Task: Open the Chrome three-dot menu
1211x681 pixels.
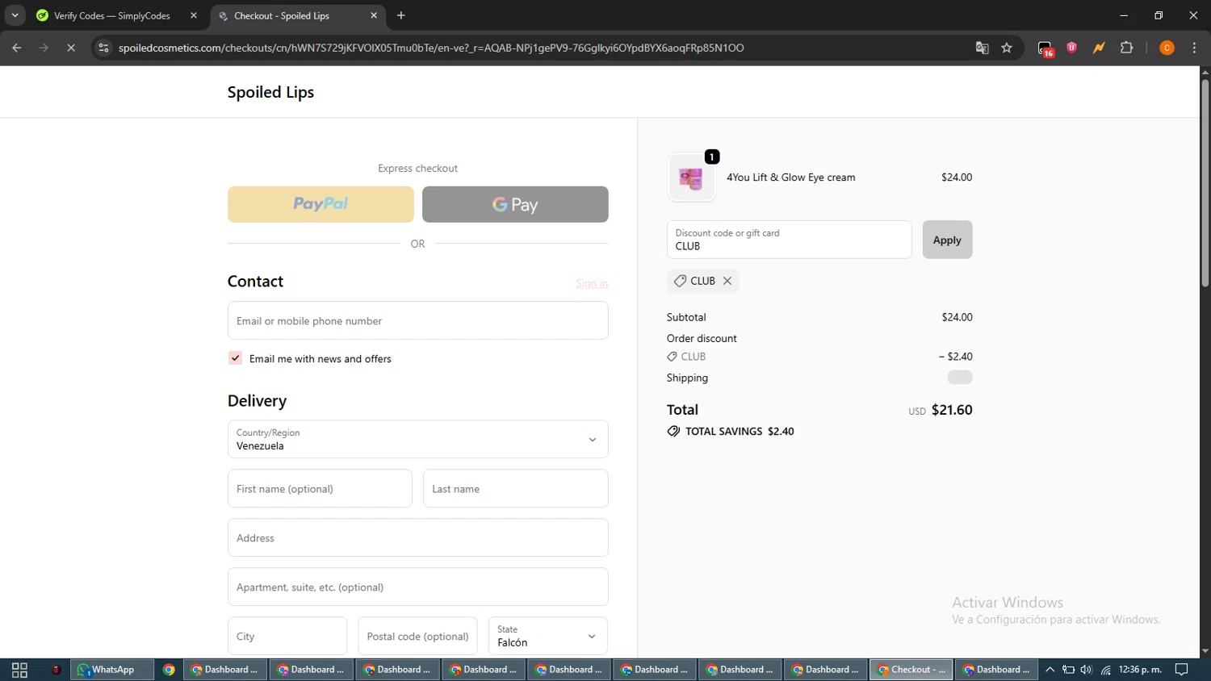Action: [1194, 48]
